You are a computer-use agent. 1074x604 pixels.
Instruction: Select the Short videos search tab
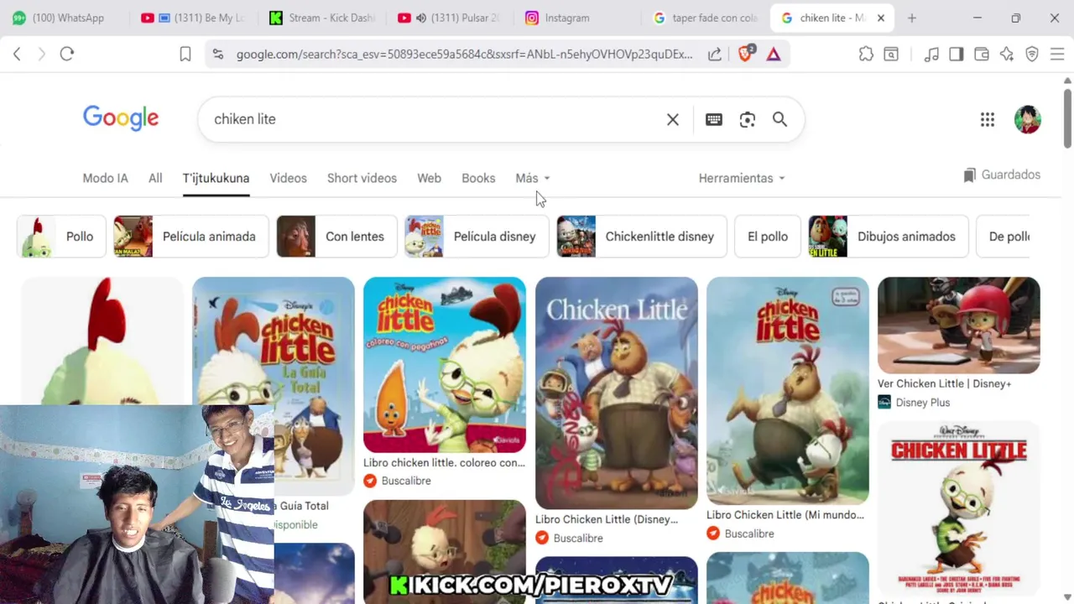(362, 178)
